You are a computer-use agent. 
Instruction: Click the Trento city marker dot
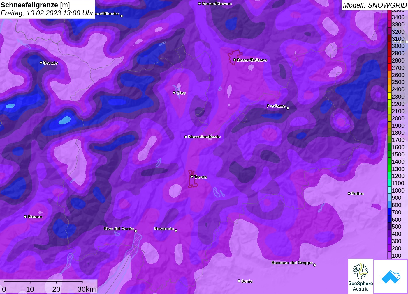click(x=192, y=177)
